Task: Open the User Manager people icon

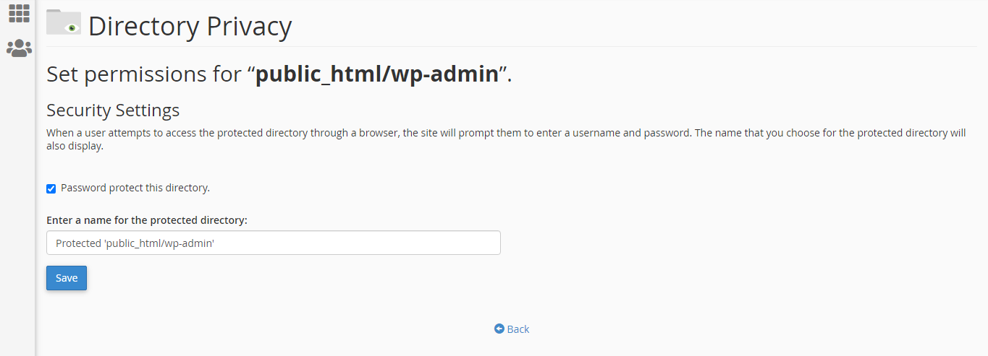Action: coord(19,48)
